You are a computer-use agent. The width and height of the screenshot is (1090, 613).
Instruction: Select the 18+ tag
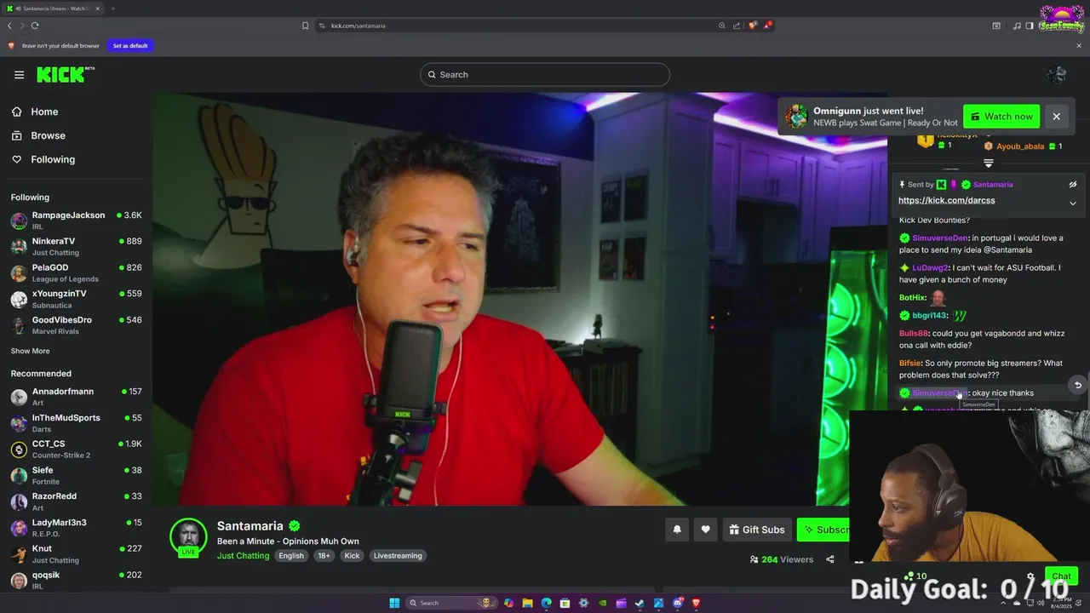point(324,556)
